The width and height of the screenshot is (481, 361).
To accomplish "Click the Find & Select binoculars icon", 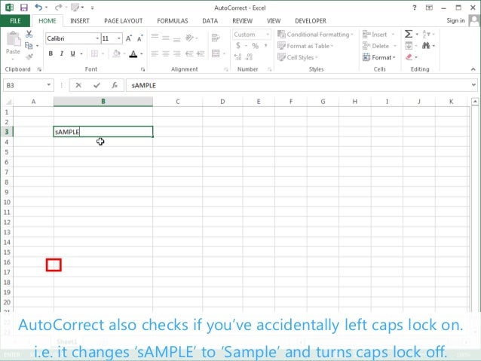I will coord(426,46).
